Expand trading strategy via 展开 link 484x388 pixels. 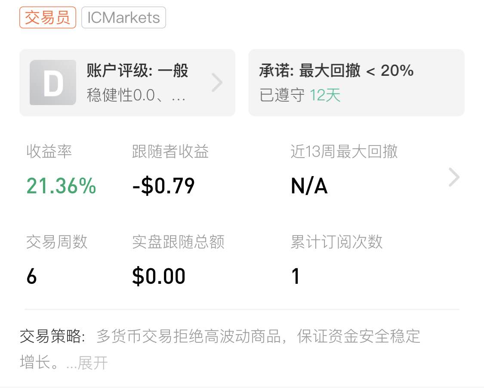(x=92, y=363)
